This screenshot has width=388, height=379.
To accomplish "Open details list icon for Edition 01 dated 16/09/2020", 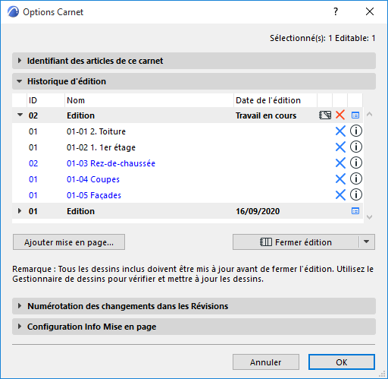I will pyautogui.click(x=355, y=211).
